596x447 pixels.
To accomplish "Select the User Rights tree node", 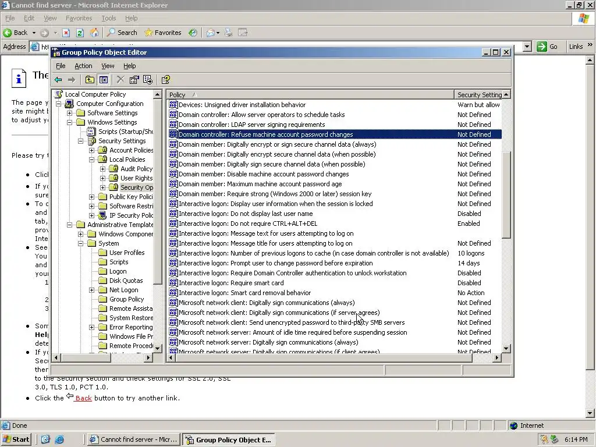I will pyautogui.click(x=136, y=178).
